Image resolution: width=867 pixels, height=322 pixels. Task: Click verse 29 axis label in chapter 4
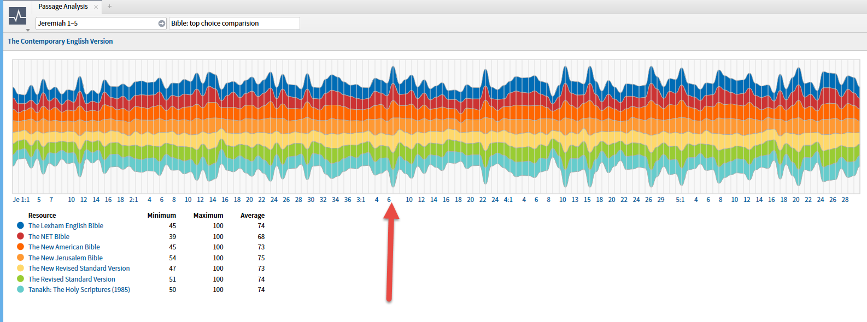coord(661,200)
